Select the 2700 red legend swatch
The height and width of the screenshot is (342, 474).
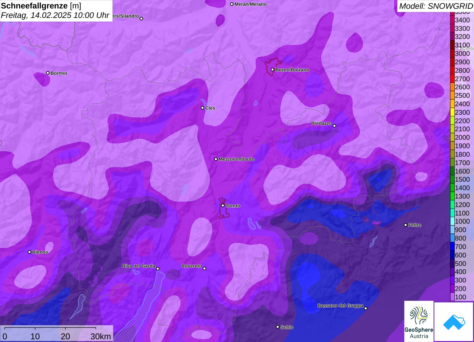coord(452,78)
